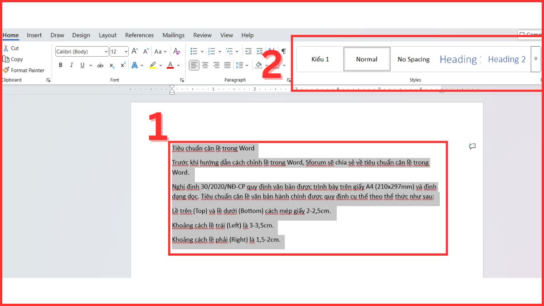Apply the Heading 2 style
This screenshot has height=306, width=544.
click(x=507, y=59)
